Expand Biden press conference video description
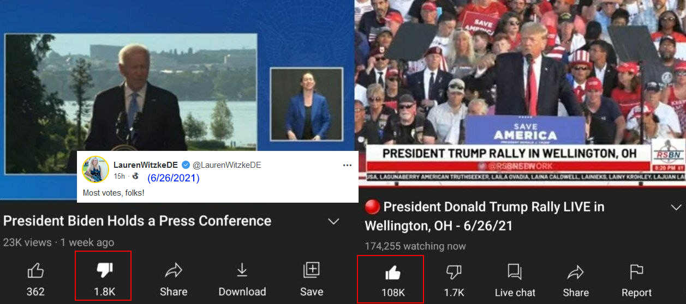This screenshot has width=686, height=304. coord(333,222)
